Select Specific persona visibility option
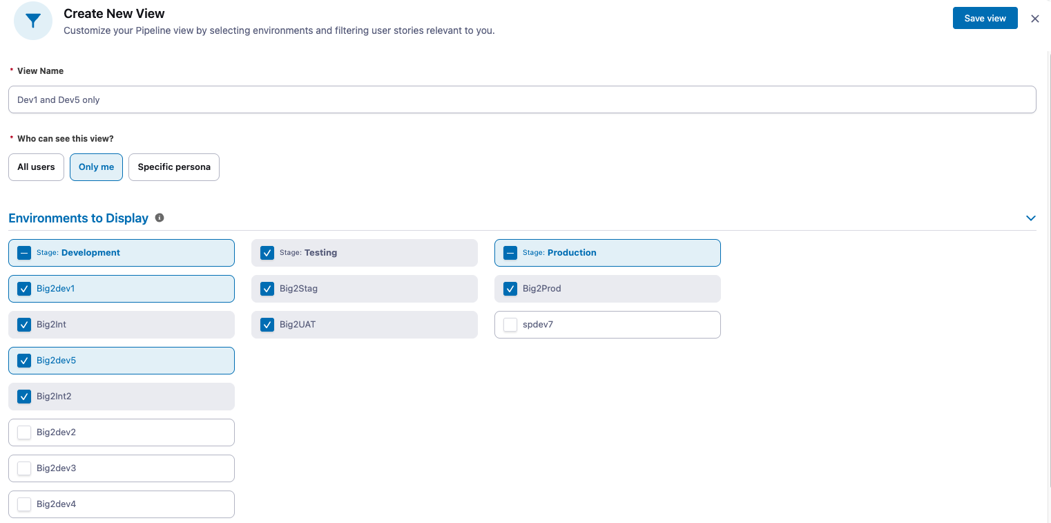 click(x=174, y=167)
